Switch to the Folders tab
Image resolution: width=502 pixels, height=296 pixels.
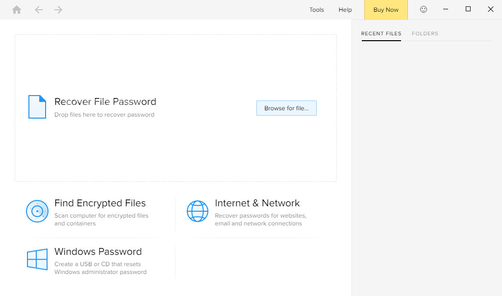425,34
